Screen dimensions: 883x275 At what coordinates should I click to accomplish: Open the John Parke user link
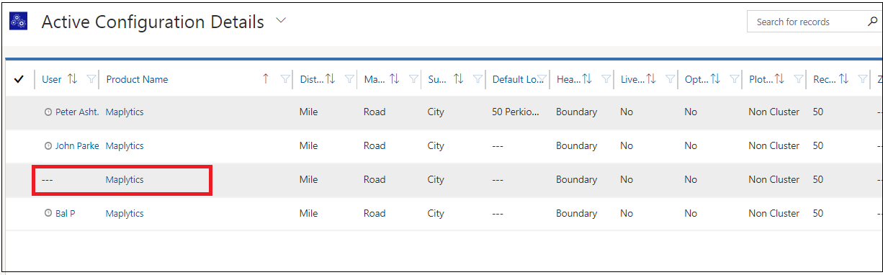[x=77, y=146]
